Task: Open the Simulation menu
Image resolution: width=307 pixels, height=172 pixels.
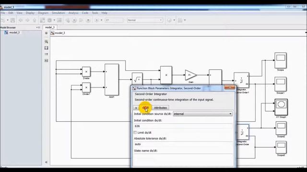Action: click(x=59, y=13)
